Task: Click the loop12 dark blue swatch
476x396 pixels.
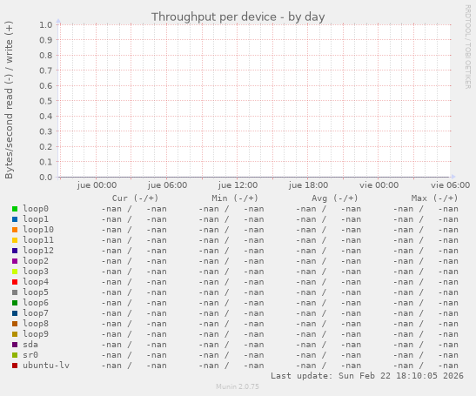Action: coord(15,251)
